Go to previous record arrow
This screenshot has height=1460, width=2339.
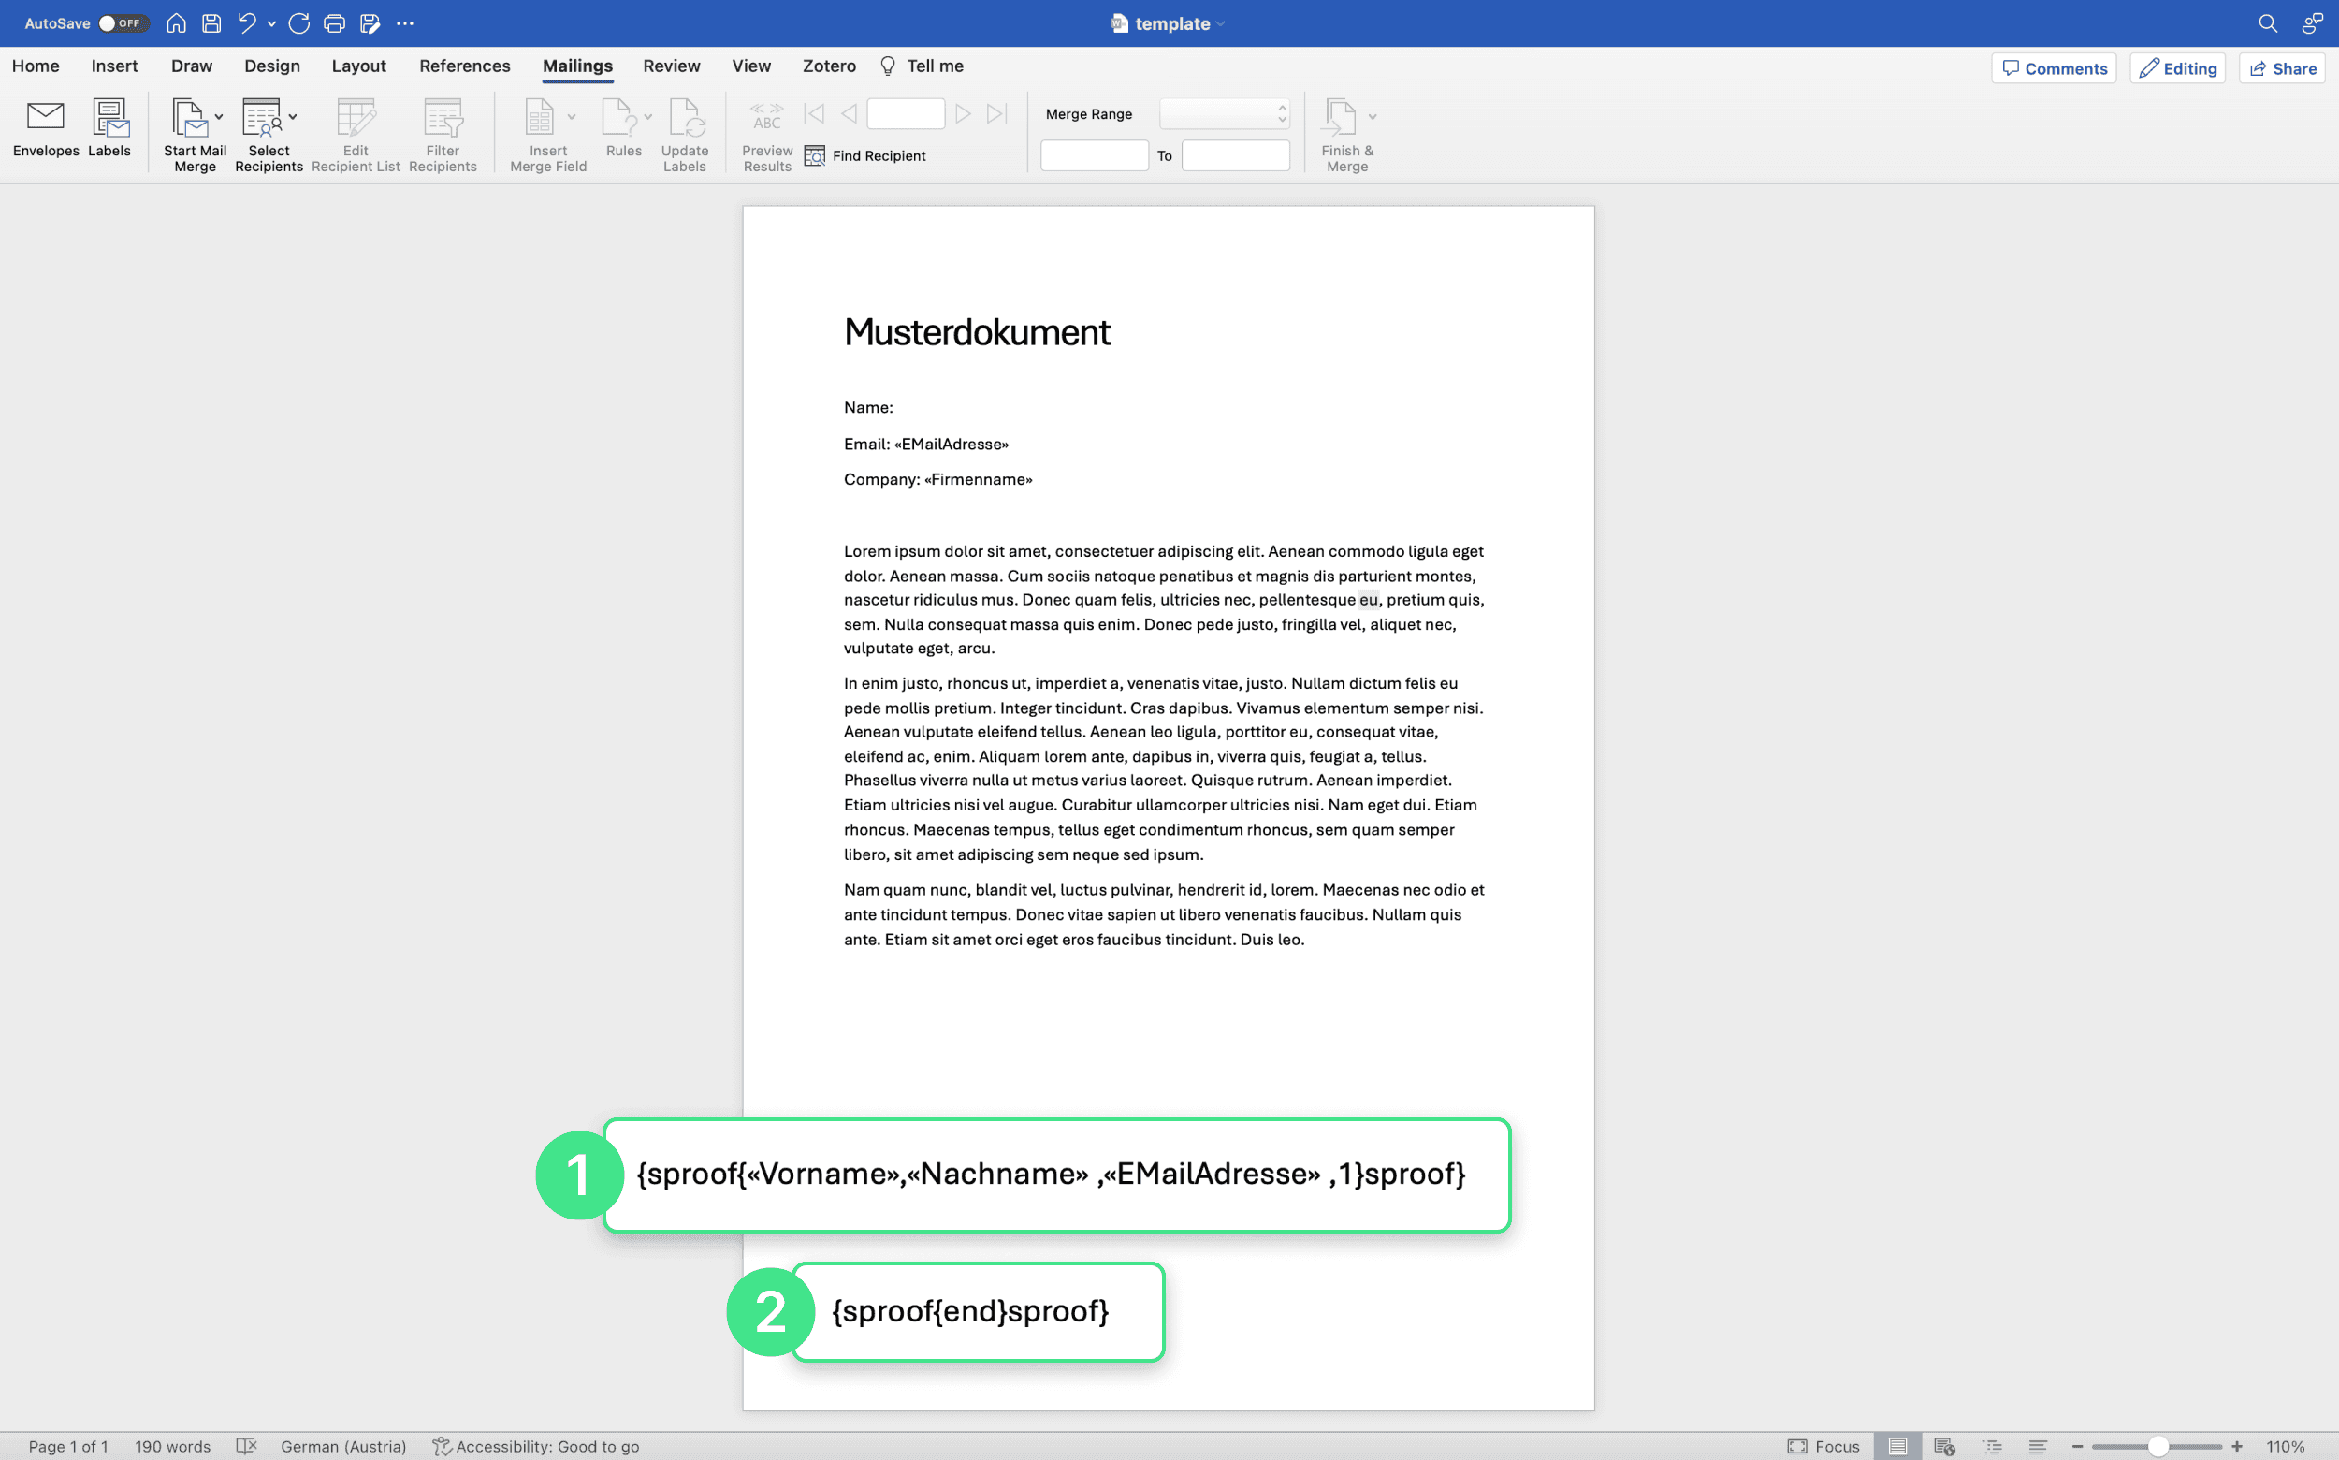coord(849,114)
